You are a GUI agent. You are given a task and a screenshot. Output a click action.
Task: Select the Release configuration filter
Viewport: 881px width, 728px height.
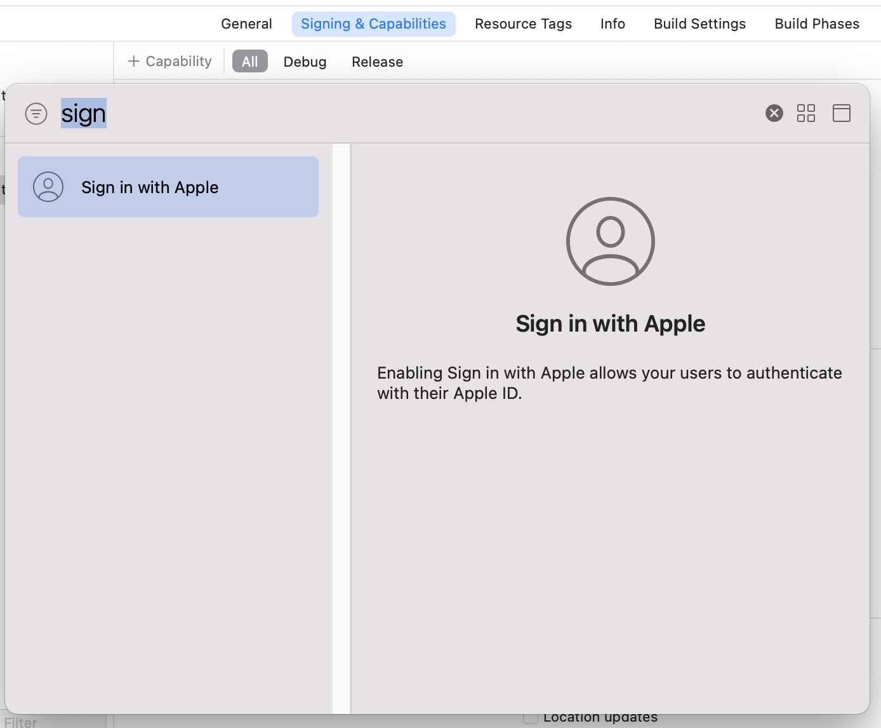click(377, 62)
